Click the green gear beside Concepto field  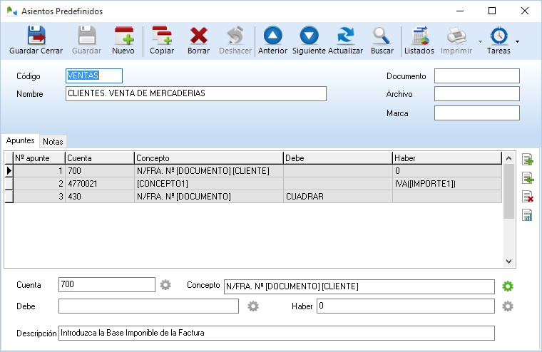click(x=508, y=286)
